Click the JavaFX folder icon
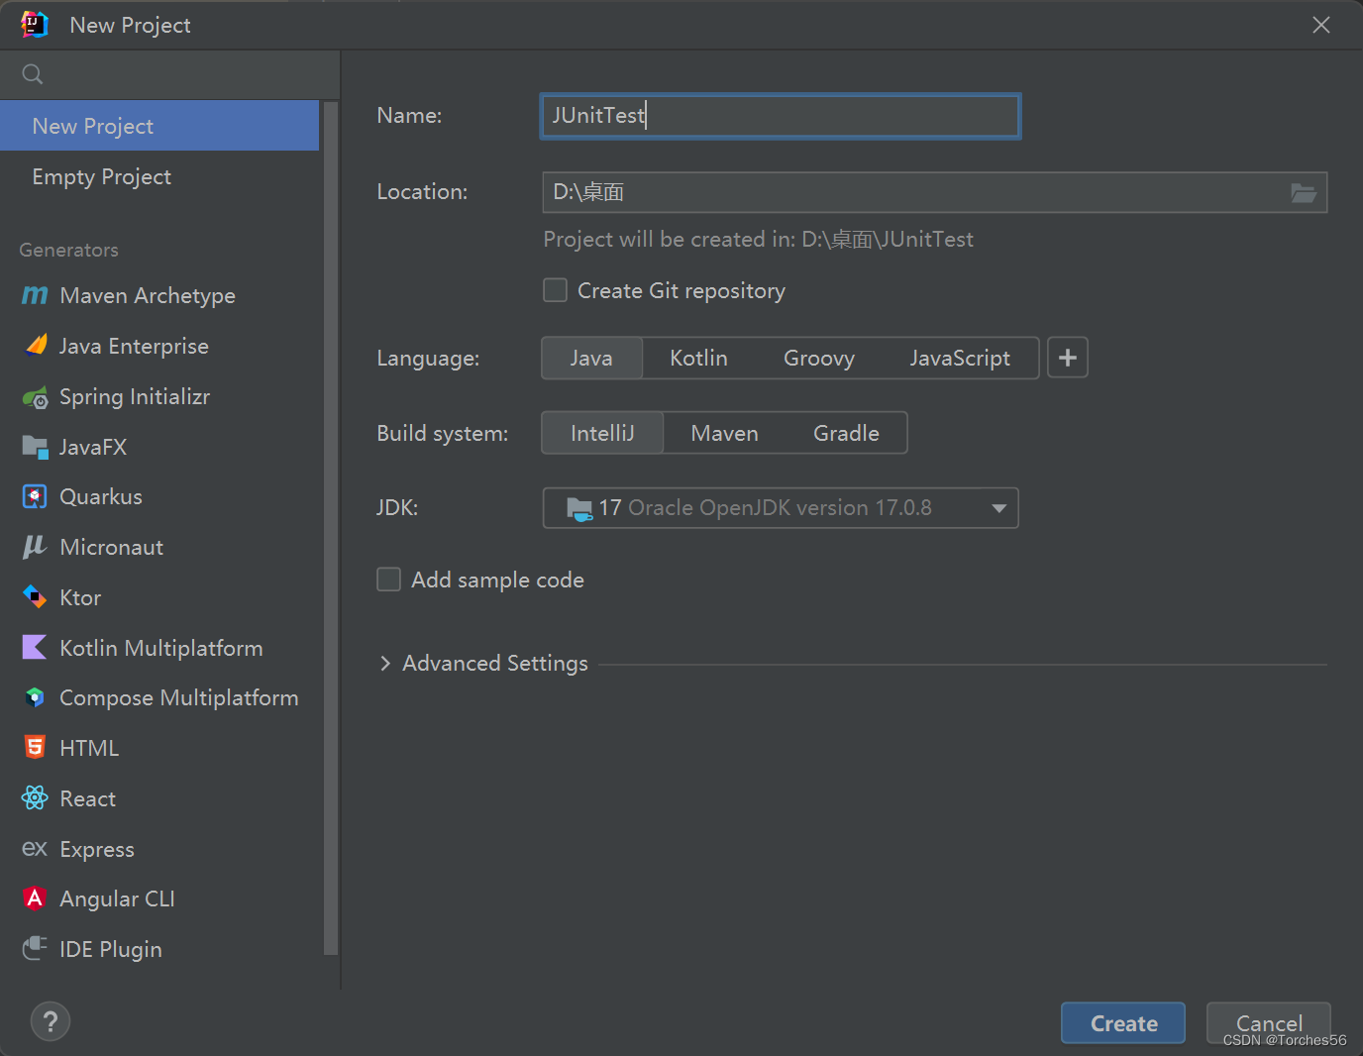 [x=35, y=447]
